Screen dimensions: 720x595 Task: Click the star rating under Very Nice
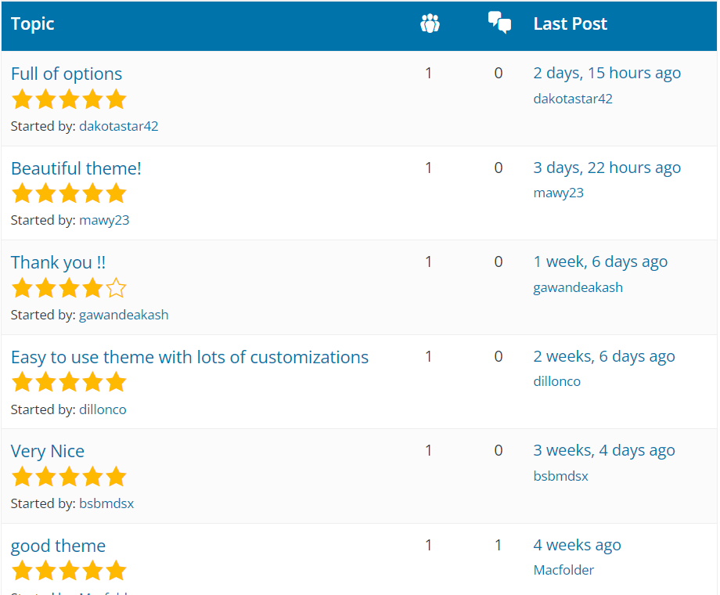[x=69, y=477]
